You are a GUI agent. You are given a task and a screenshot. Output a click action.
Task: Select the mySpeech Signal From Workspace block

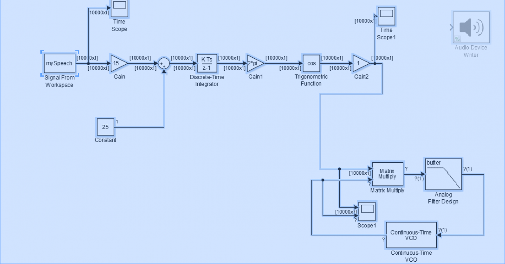(59, 63)
